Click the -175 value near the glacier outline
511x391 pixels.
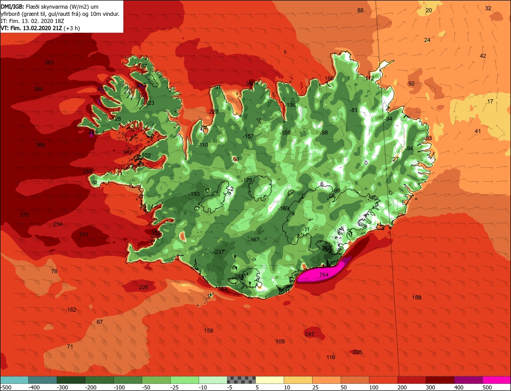point(247,180)
